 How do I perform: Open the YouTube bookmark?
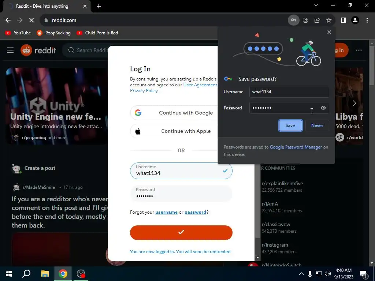click(18, 33)
